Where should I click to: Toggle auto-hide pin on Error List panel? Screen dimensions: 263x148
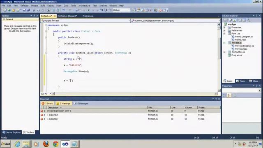(216, 99)
